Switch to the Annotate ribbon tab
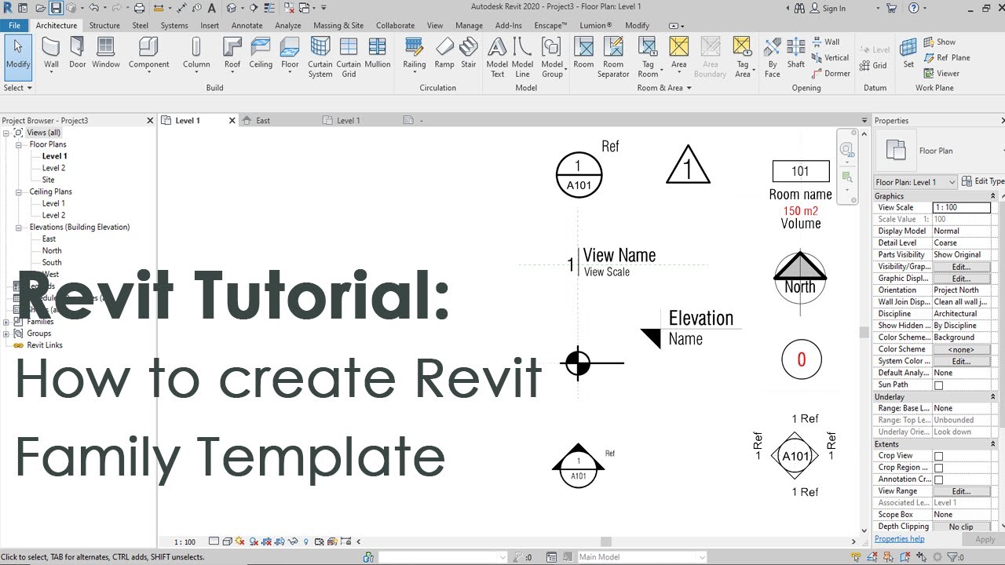 (247, 25)
